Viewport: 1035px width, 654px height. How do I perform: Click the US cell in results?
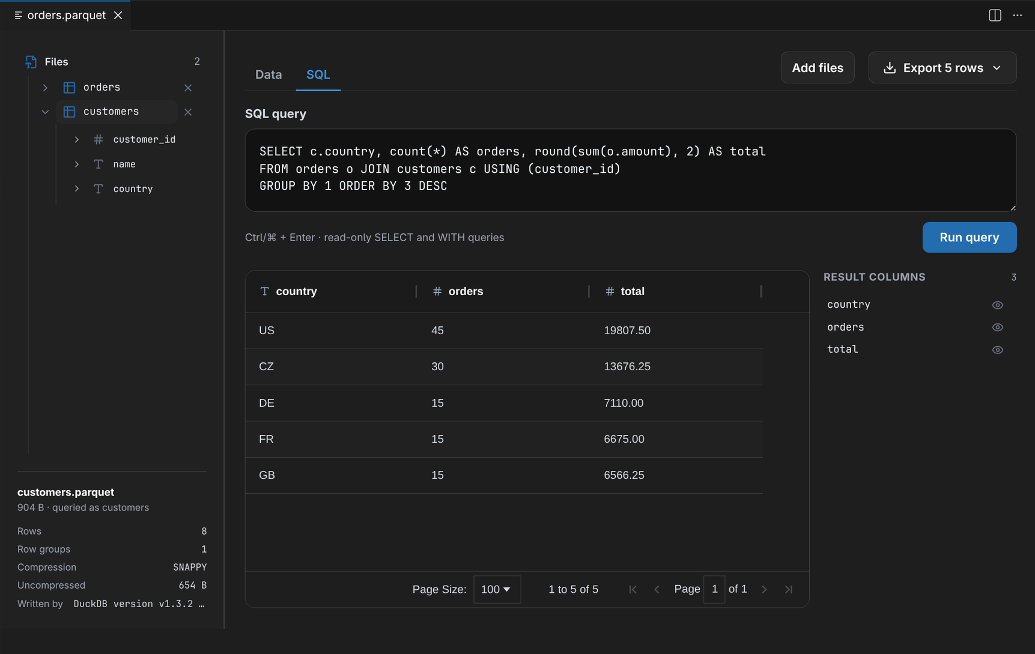[331, 331]
